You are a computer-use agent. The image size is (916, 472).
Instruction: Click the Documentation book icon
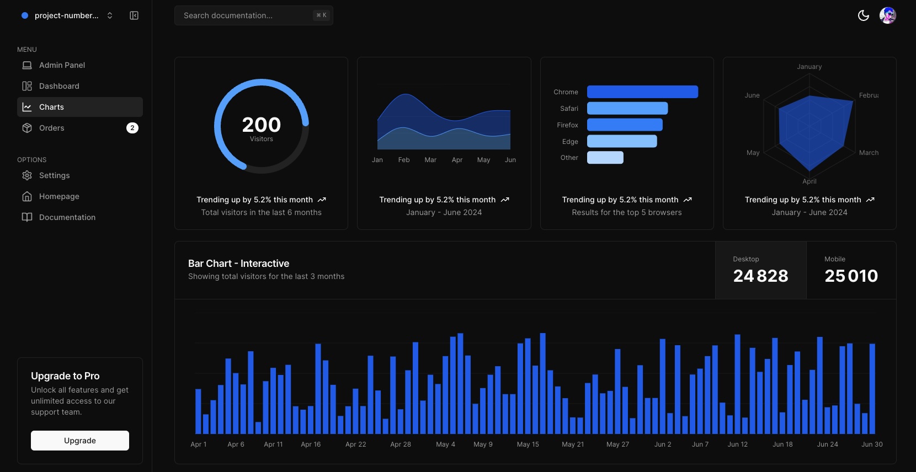[27, 217]
